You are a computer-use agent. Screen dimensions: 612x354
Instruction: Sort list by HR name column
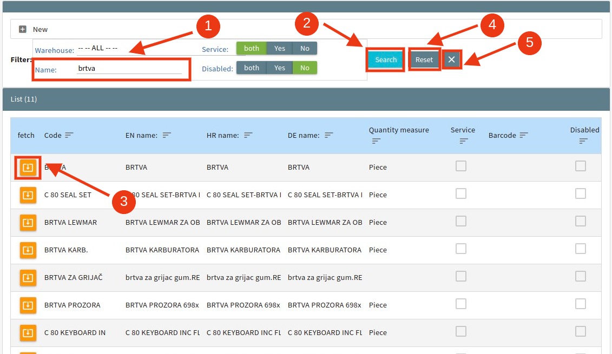[248, 135]
